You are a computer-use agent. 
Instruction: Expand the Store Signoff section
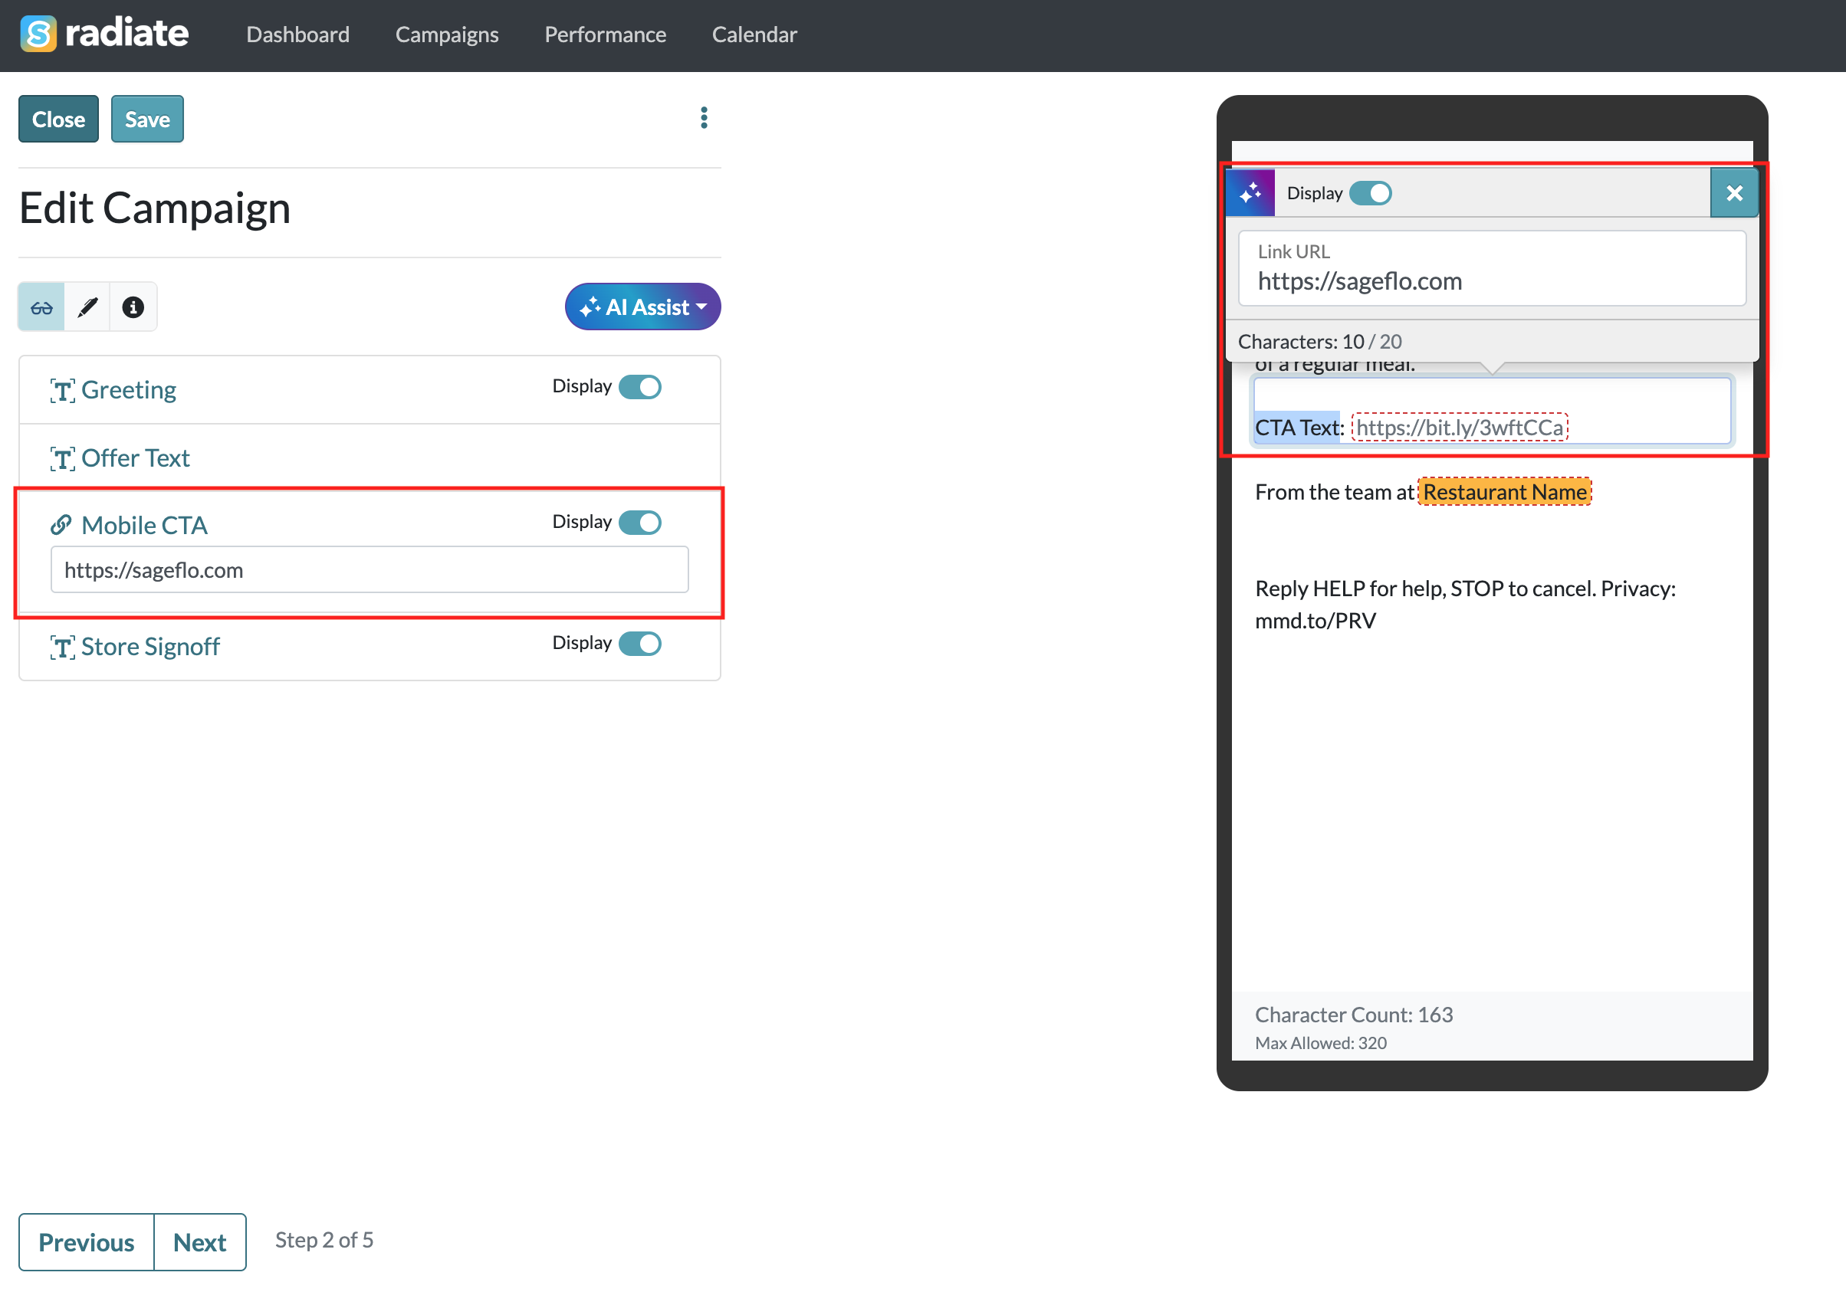click(150, 647)
